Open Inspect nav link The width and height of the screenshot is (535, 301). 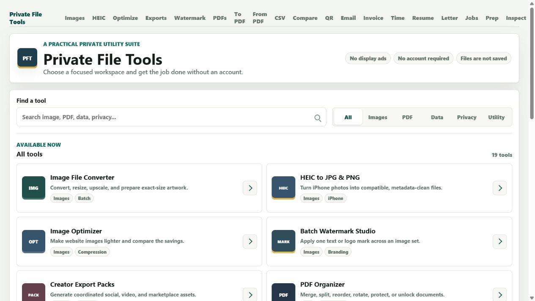pos(516,18)
